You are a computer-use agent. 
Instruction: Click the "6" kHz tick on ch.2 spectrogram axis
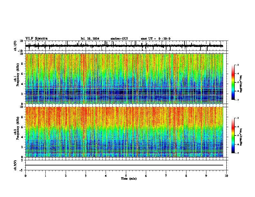point(23,127)
